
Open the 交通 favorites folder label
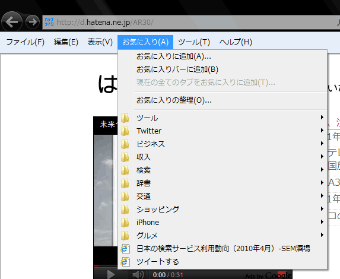coord(144,196)
